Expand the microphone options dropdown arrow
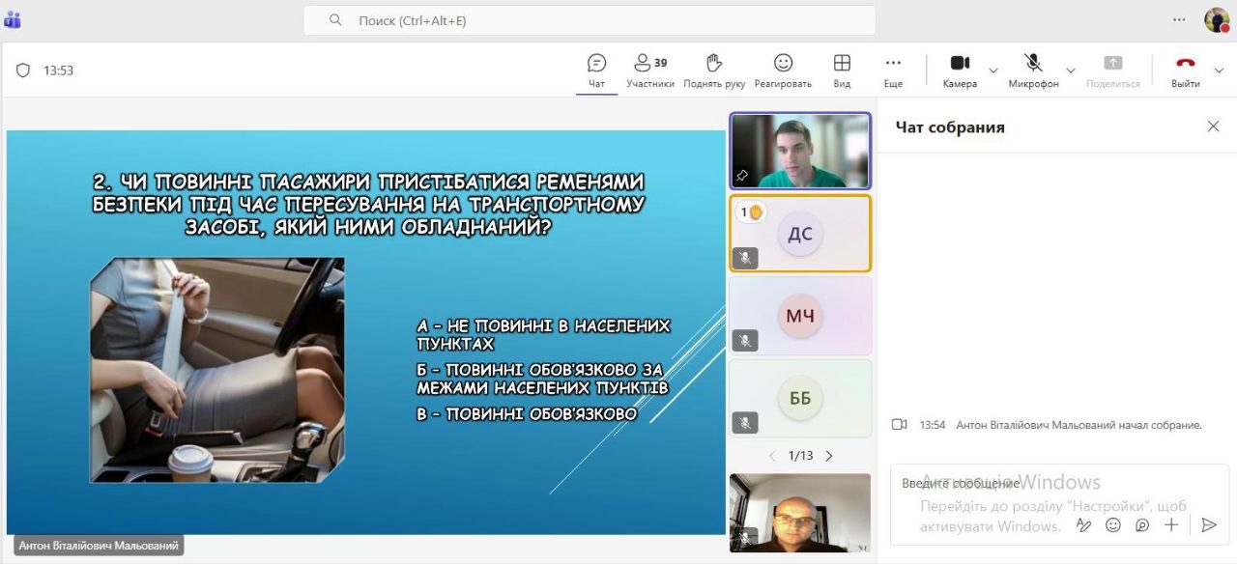 1070,70
